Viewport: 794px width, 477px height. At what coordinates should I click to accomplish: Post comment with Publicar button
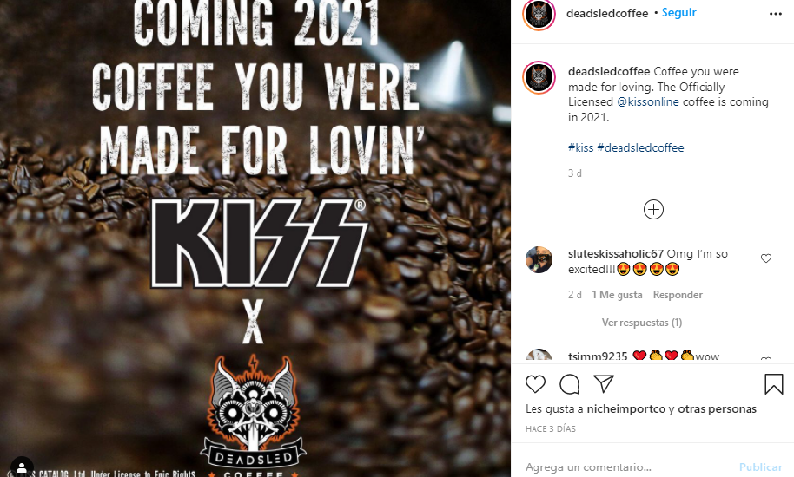[x=760, y=467]
